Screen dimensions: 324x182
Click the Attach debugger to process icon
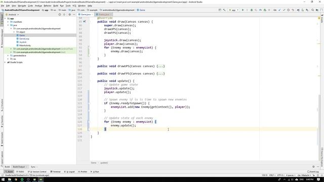[265, 10]
